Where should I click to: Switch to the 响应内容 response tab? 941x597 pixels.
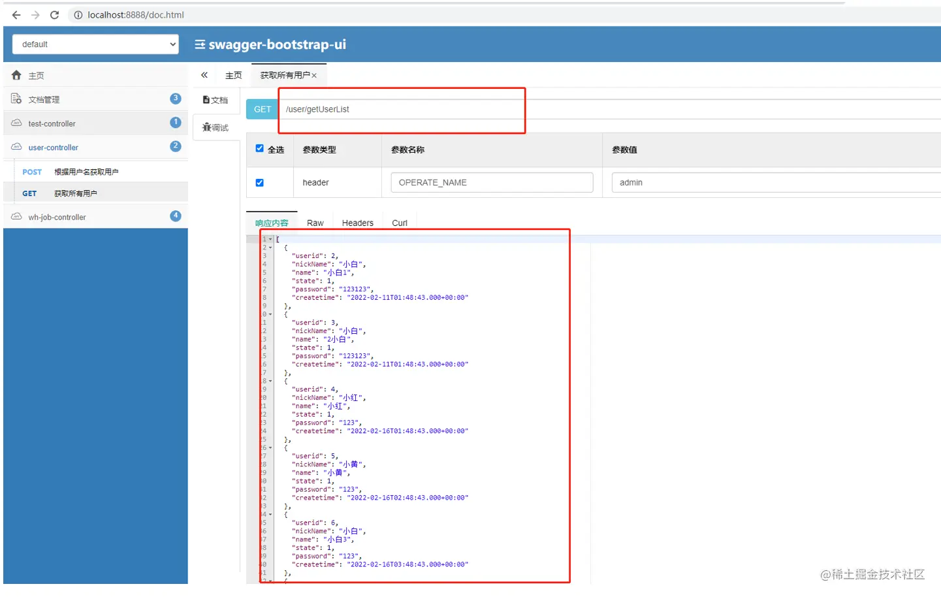point(272,223)
